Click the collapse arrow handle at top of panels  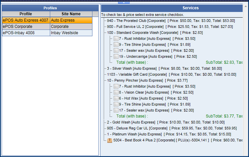click(124, 2)
